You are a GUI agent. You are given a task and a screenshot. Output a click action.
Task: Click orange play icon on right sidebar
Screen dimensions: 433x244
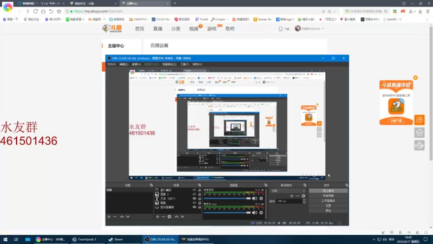coord(419,120)
